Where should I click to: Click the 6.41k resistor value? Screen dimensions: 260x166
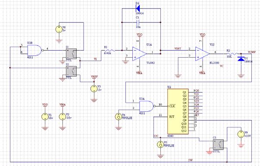[x=107, y=53]
